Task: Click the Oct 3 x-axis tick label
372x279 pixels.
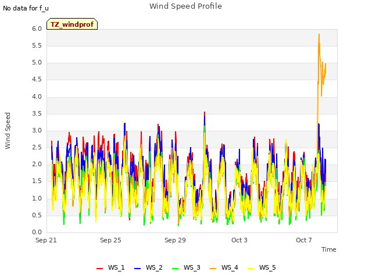Action: 239,240
